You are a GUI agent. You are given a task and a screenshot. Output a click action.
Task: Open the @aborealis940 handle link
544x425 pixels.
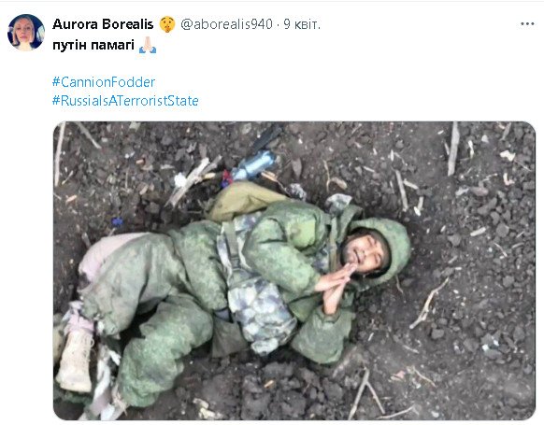click(x=226, y=24)
